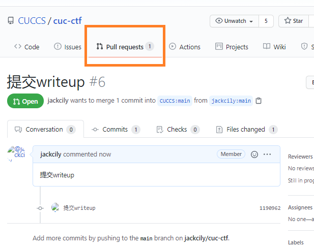Click the Member badge
Screen dimensions: 314x248
231,154
